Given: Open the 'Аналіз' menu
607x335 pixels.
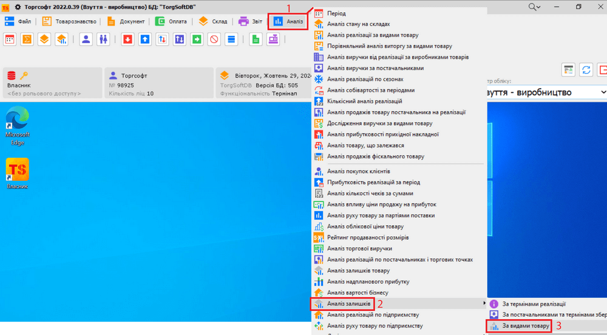Looking at the screenshot, I should coord(288,21).
